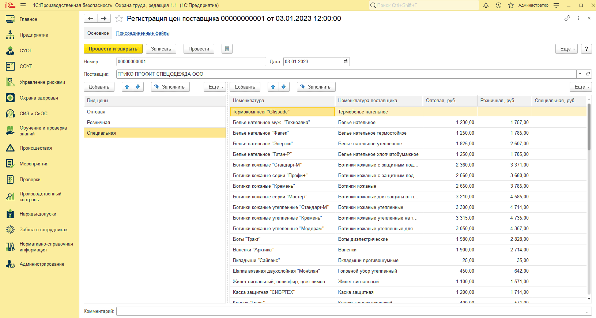Open Администрирование section
The width and height of the screenshot is (596, 318).
tap(39, 264)
